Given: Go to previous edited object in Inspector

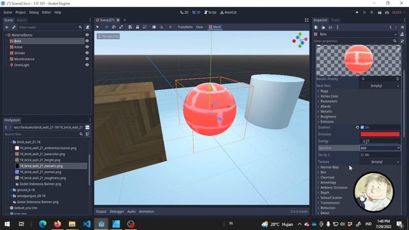Looking at the screenshot, I should tap(390, 27).
